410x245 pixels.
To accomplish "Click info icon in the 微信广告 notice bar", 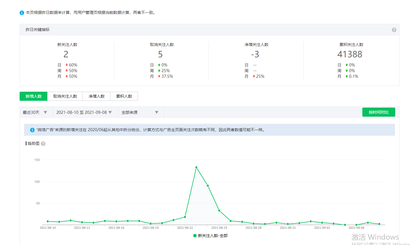I will 32,130.
